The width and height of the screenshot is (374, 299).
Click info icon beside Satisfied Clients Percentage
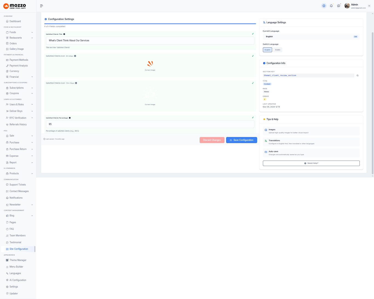pos(70,118)
